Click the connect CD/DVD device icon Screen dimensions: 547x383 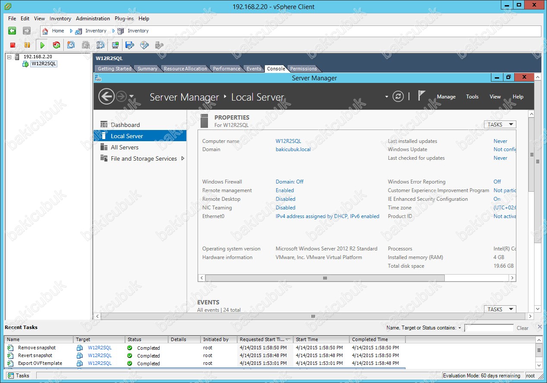(x=145, y=45)
